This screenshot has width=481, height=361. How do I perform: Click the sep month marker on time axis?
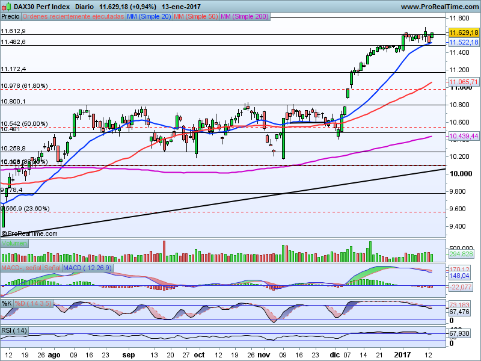click(x=129, y=355)
